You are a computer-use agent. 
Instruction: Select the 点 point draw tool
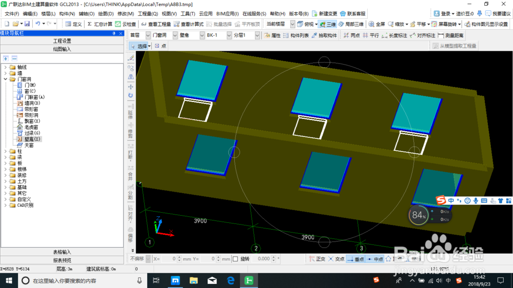160,46
